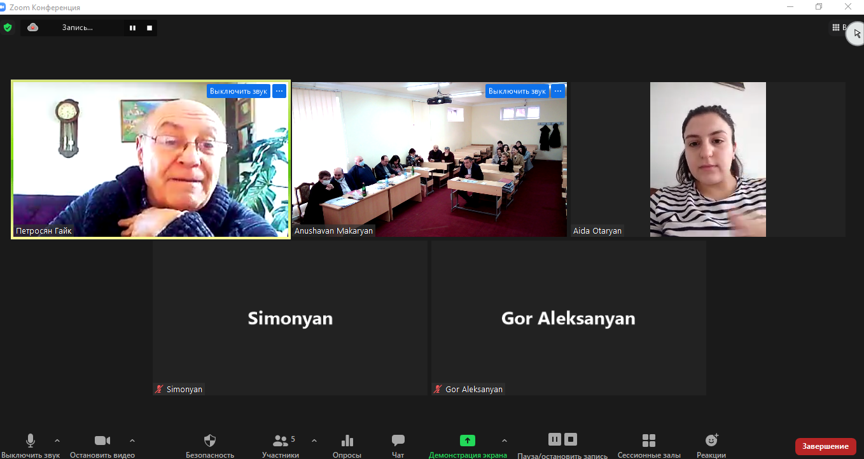Open the Chat (Чат) panel
Image resolution: width=864 pixels, height=459 pixels.
click(398, 441)
